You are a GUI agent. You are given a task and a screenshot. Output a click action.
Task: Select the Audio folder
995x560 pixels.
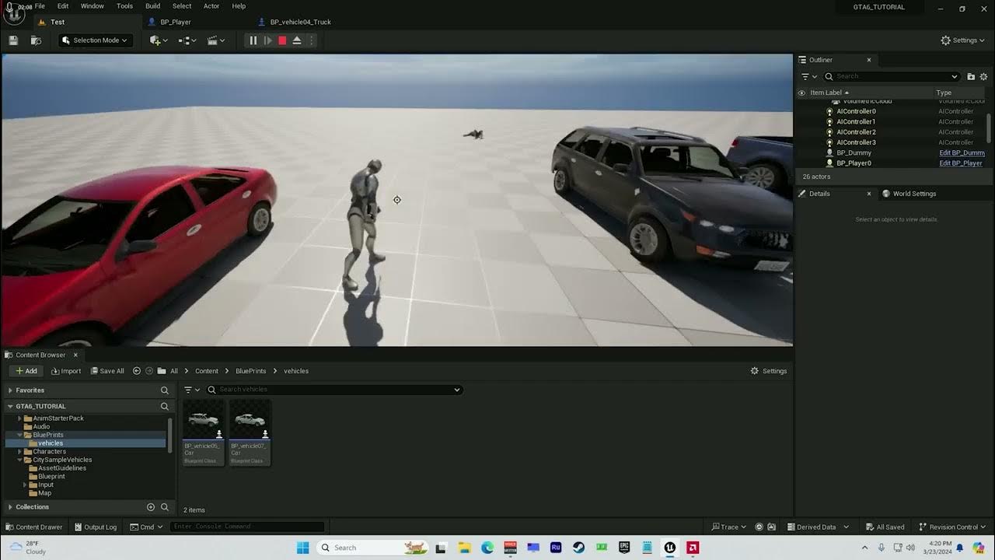point(41,426)
